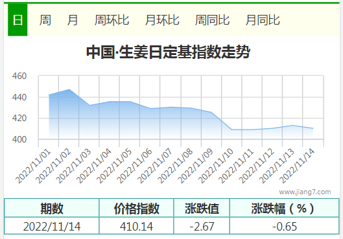
Task: Click the 2022/11/05 x-axis label
Action: (114, 166)
